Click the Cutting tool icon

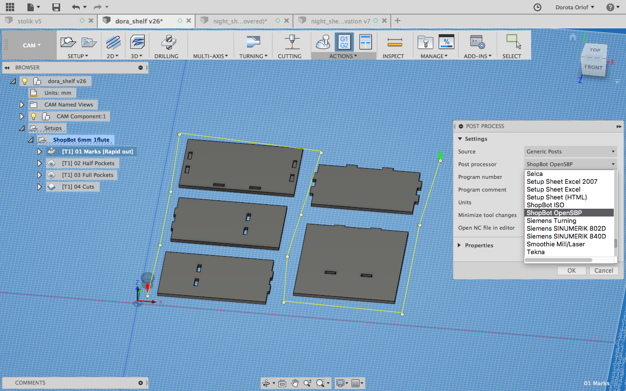pos(292,43)
